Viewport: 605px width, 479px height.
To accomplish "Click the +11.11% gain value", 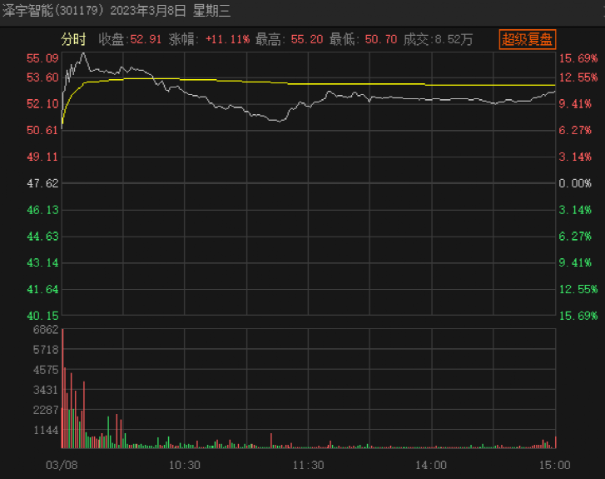I will click(226, 39).
